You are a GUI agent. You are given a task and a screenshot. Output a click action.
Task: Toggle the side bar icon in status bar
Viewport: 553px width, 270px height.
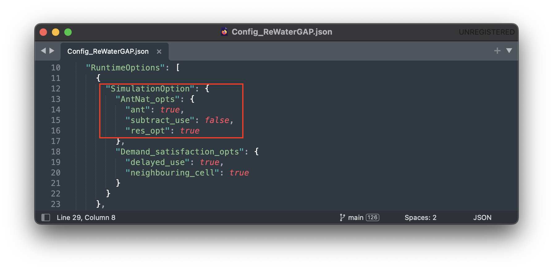46,217
